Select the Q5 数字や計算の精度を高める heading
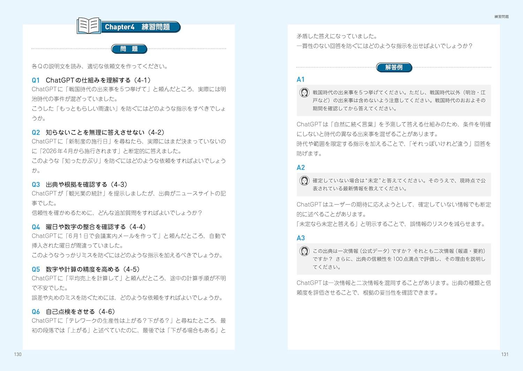The height and width of the screenshot is (371, 523). [x=86, y=270]
